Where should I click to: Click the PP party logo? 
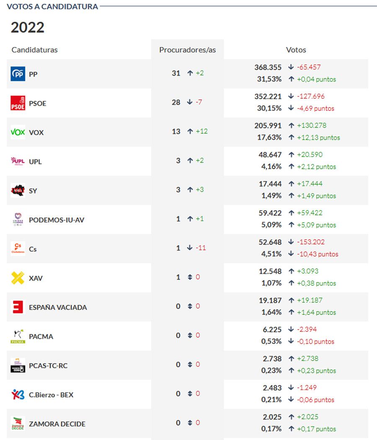pos(18,74)
